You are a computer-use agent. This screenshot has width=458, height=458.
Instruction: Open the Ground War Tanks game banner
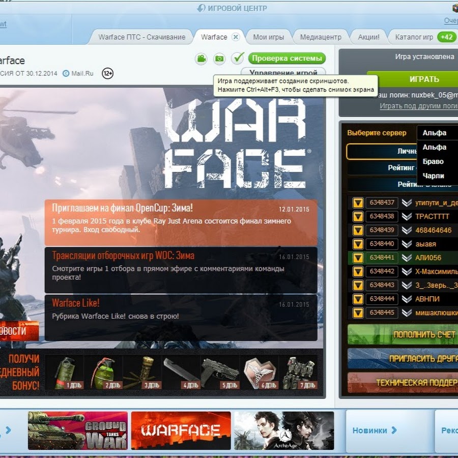point(77,431)
